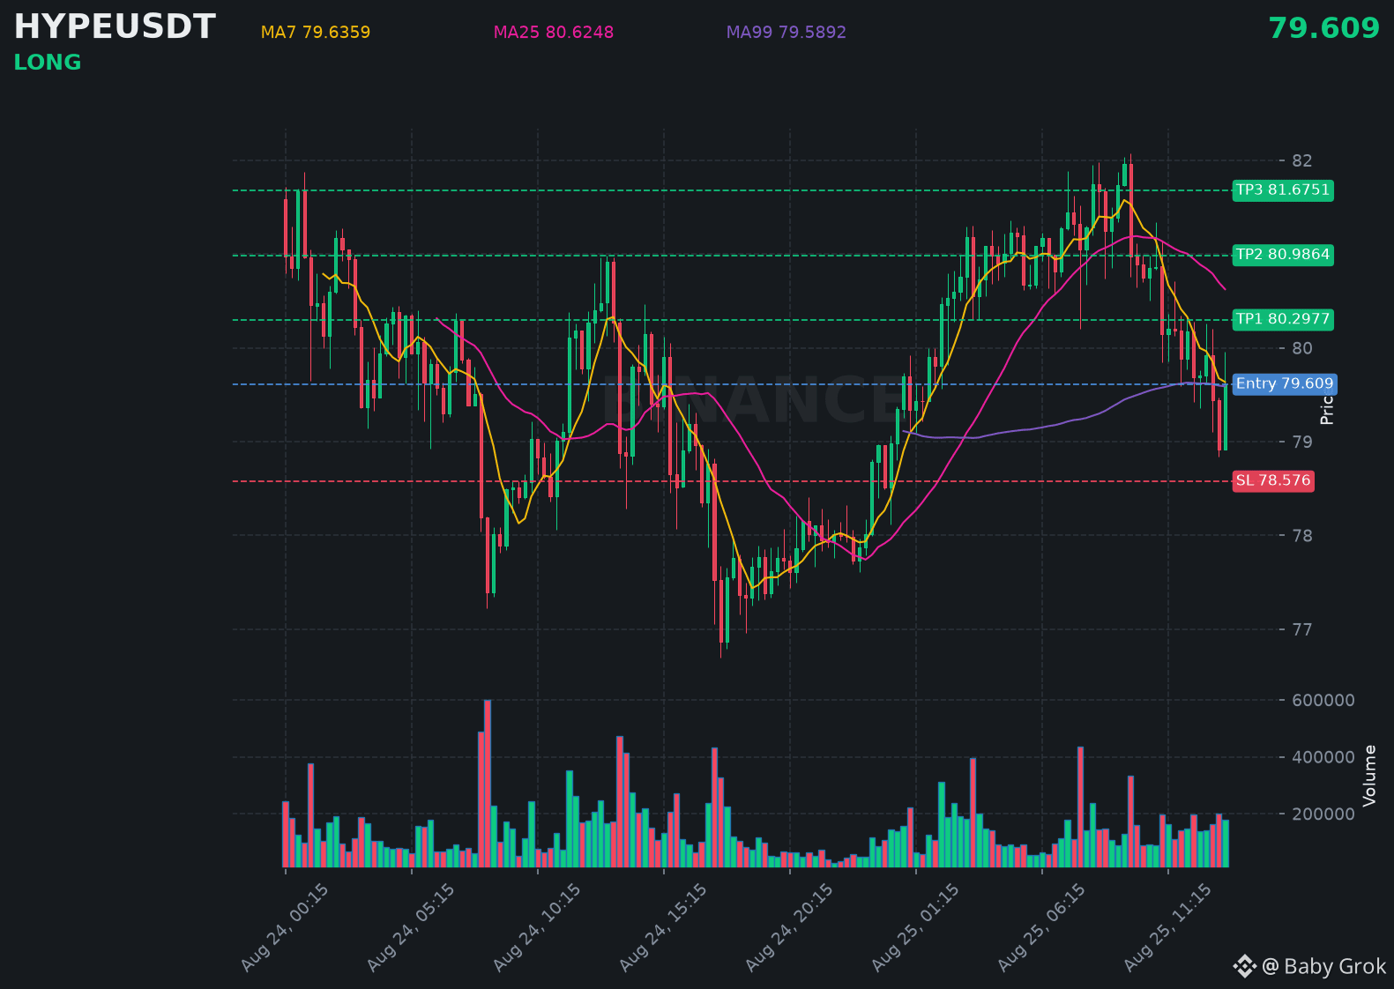Screen dimensions: 1394x989
Task: Click time label Aug 25, 11:15
Action: coord(1167,928)
